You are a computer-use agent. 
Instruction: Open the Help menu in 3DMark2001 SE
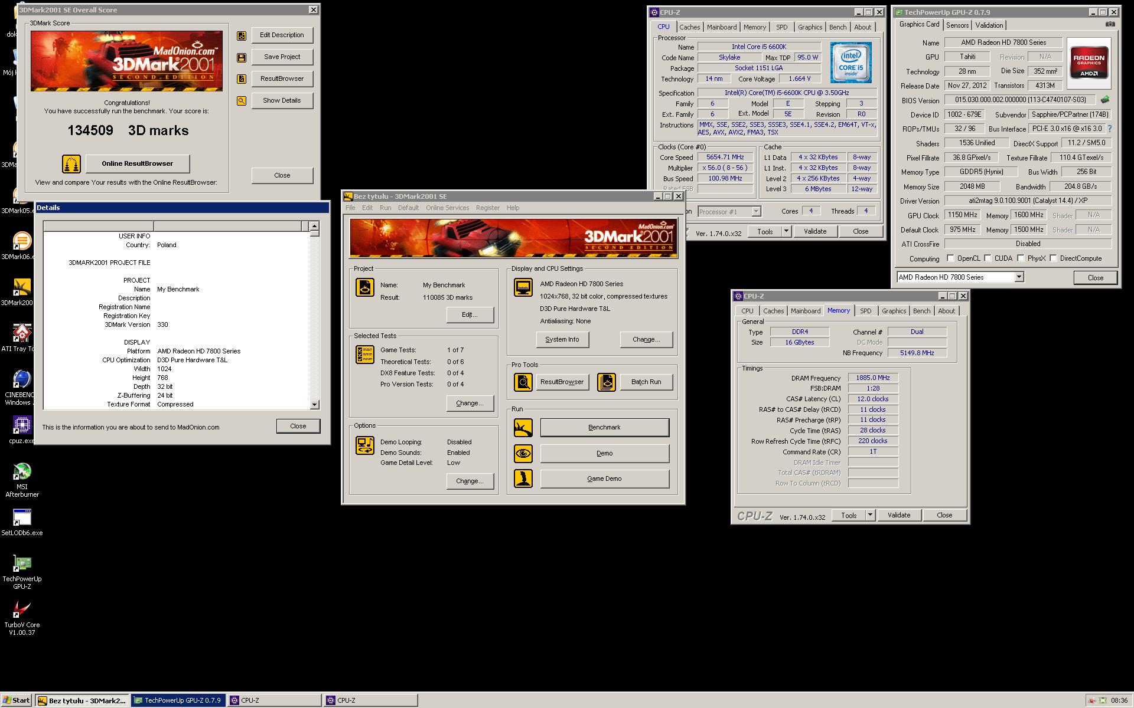[x=513, y=208]
